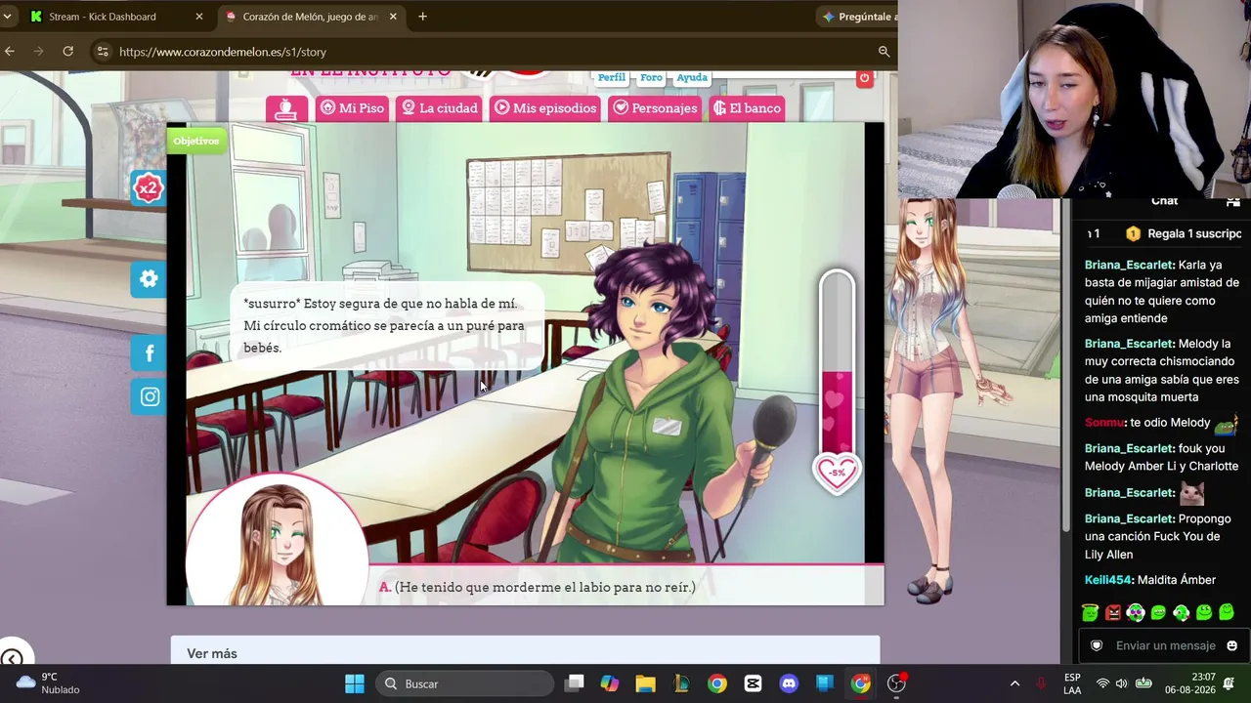
Task: Advance the dialogue speech bubble
Action: (x=386, y=326)
